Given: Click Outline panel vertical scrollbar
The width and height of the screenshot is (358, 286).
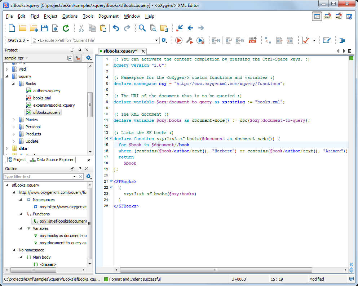Looking at the screenshot, I should (90, 224).
